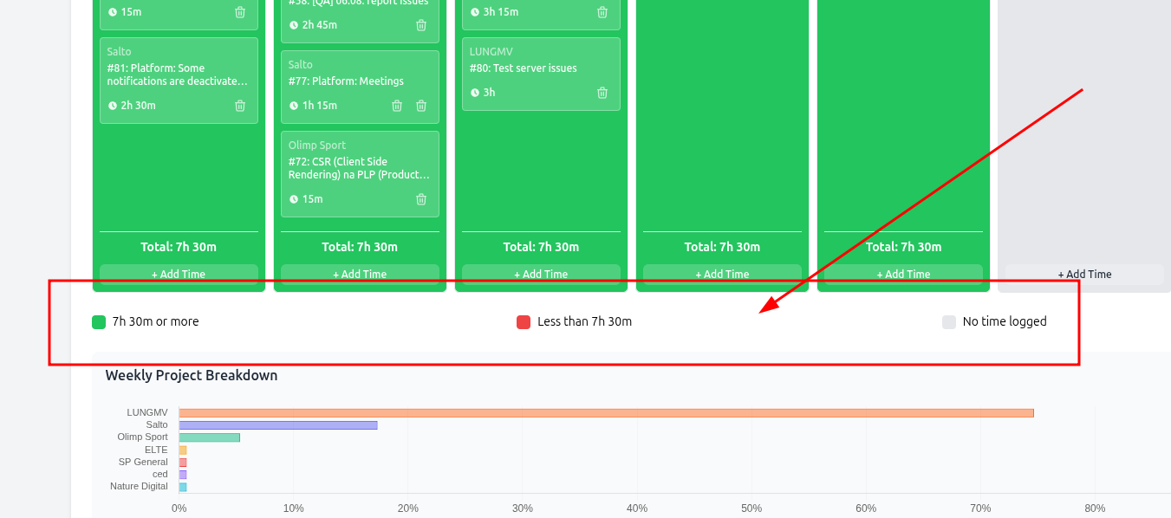Click the green '7h 30m or more' legend swatch
The image size is (1171, 518).
[99, 322]
